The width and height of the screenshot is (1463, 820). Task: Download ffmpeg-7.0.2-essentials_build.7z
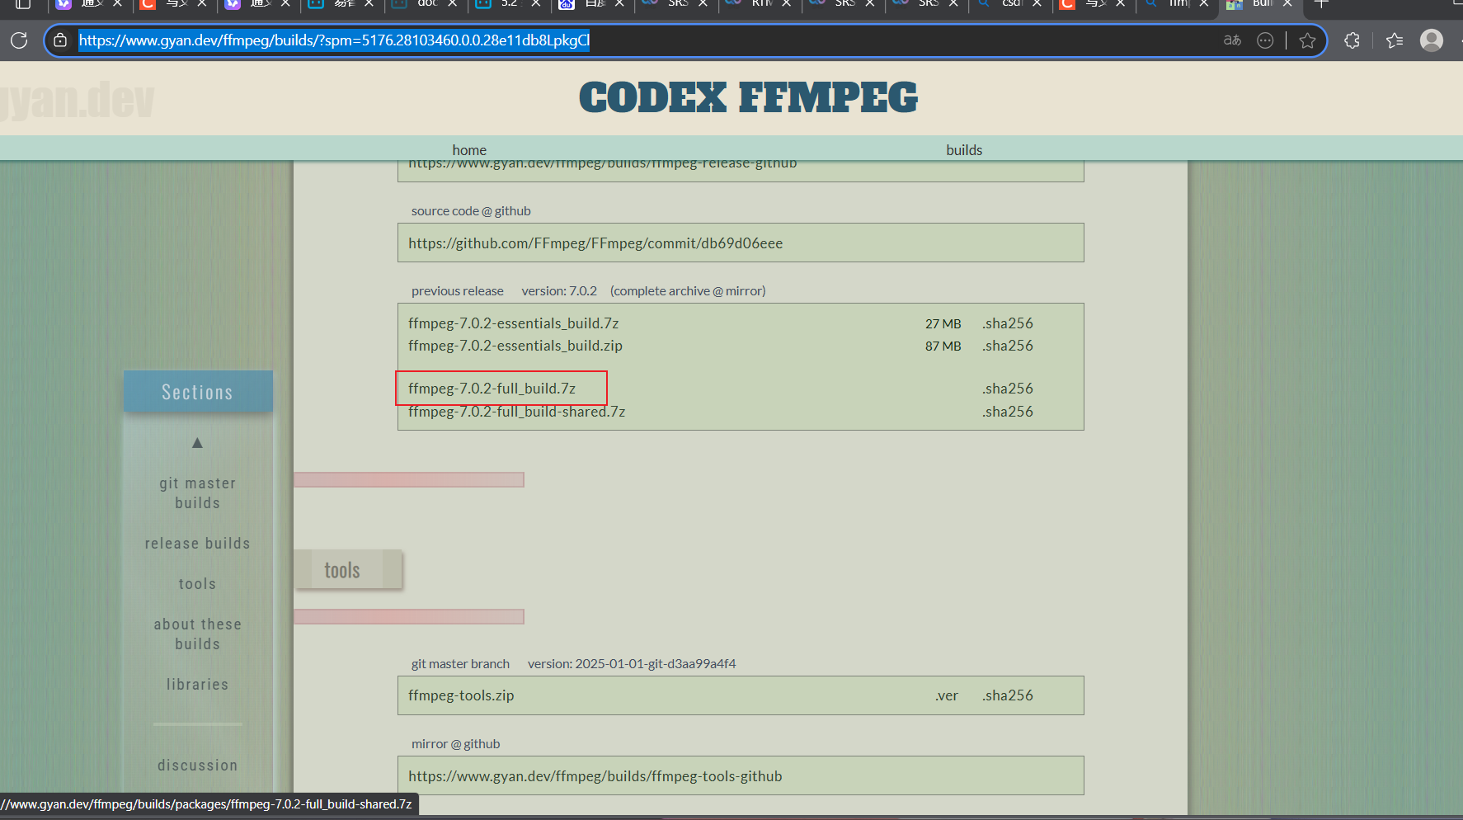click(513, 323)
